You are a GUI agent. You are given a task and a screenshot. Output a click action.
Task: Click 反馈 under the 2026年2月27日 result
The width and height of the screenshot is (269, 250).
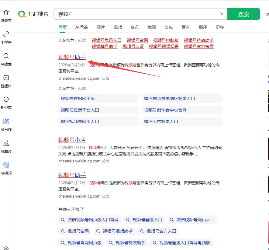pyautogui.click(x=105, y=196)
